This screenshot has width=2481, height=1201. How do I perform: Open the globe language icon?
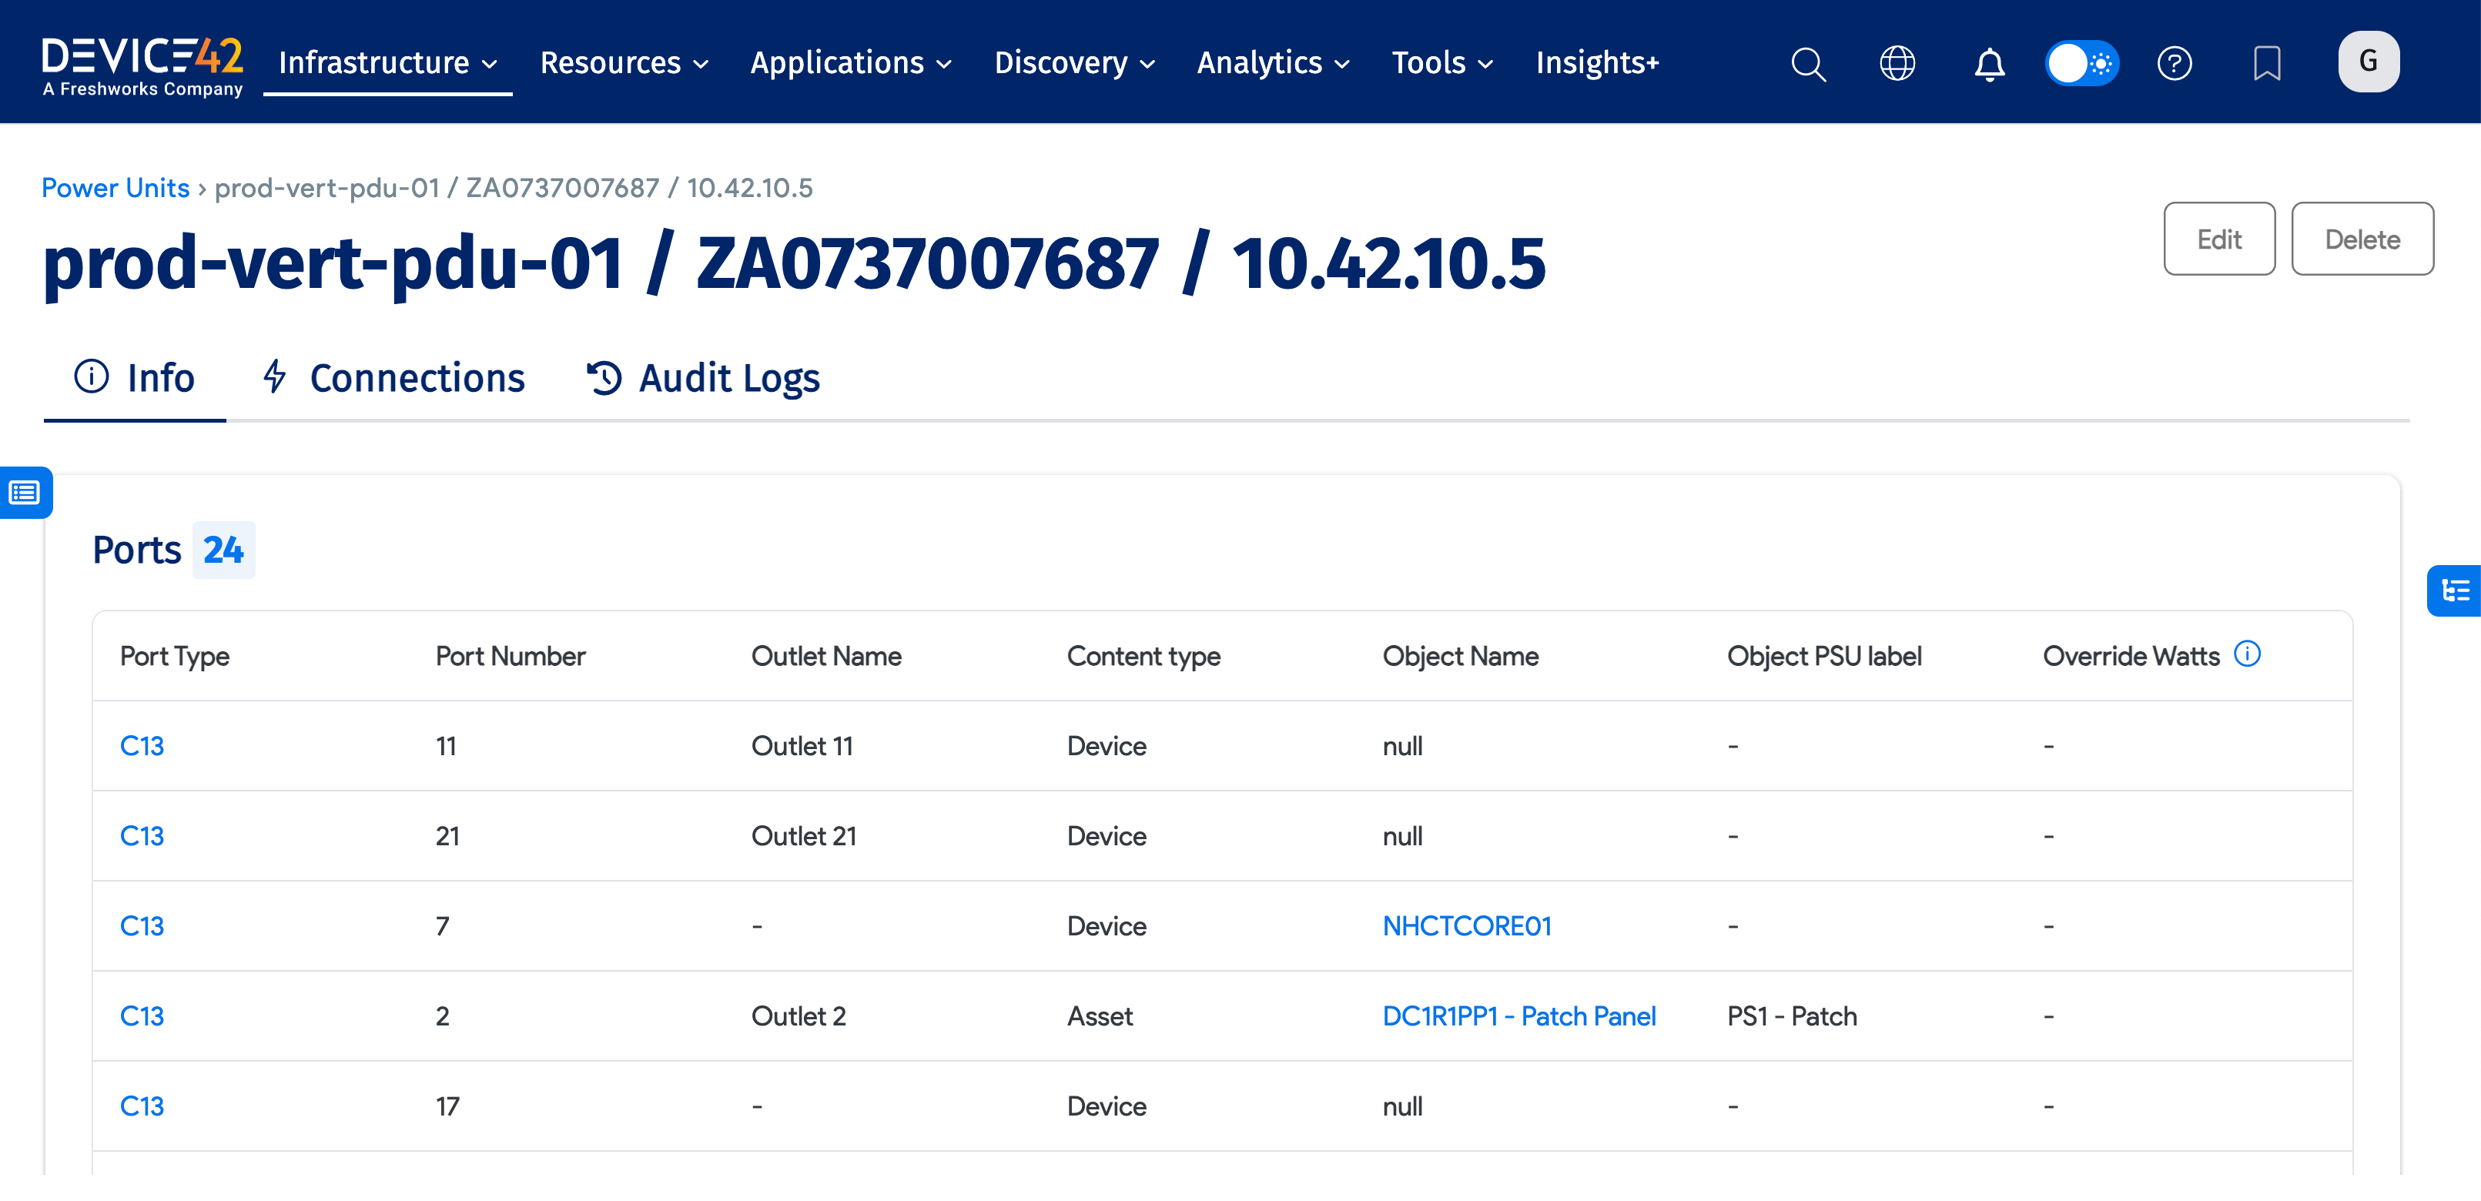point(1897,64)
